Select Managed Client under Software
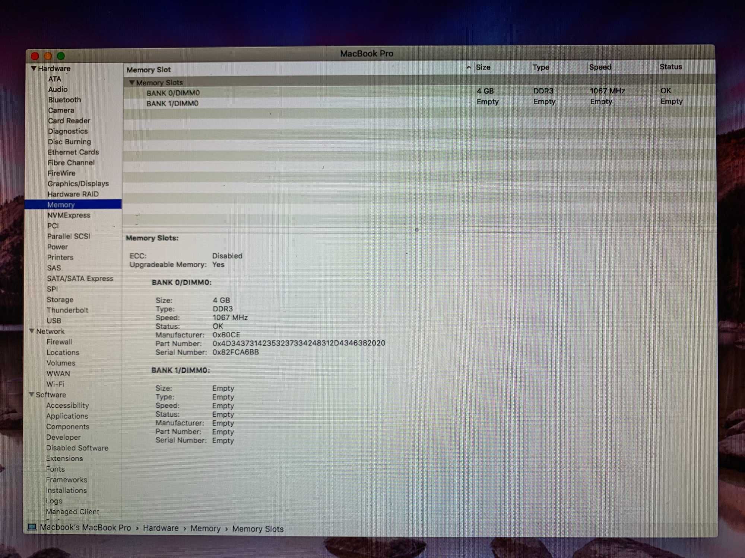 (x=73, y=512)
